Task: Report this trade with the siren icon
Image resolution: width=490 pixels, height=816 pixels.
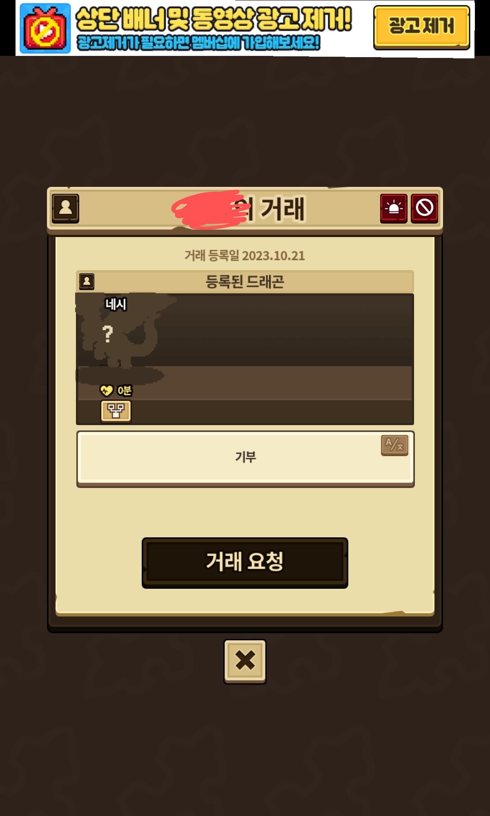Action: [394, 208]
